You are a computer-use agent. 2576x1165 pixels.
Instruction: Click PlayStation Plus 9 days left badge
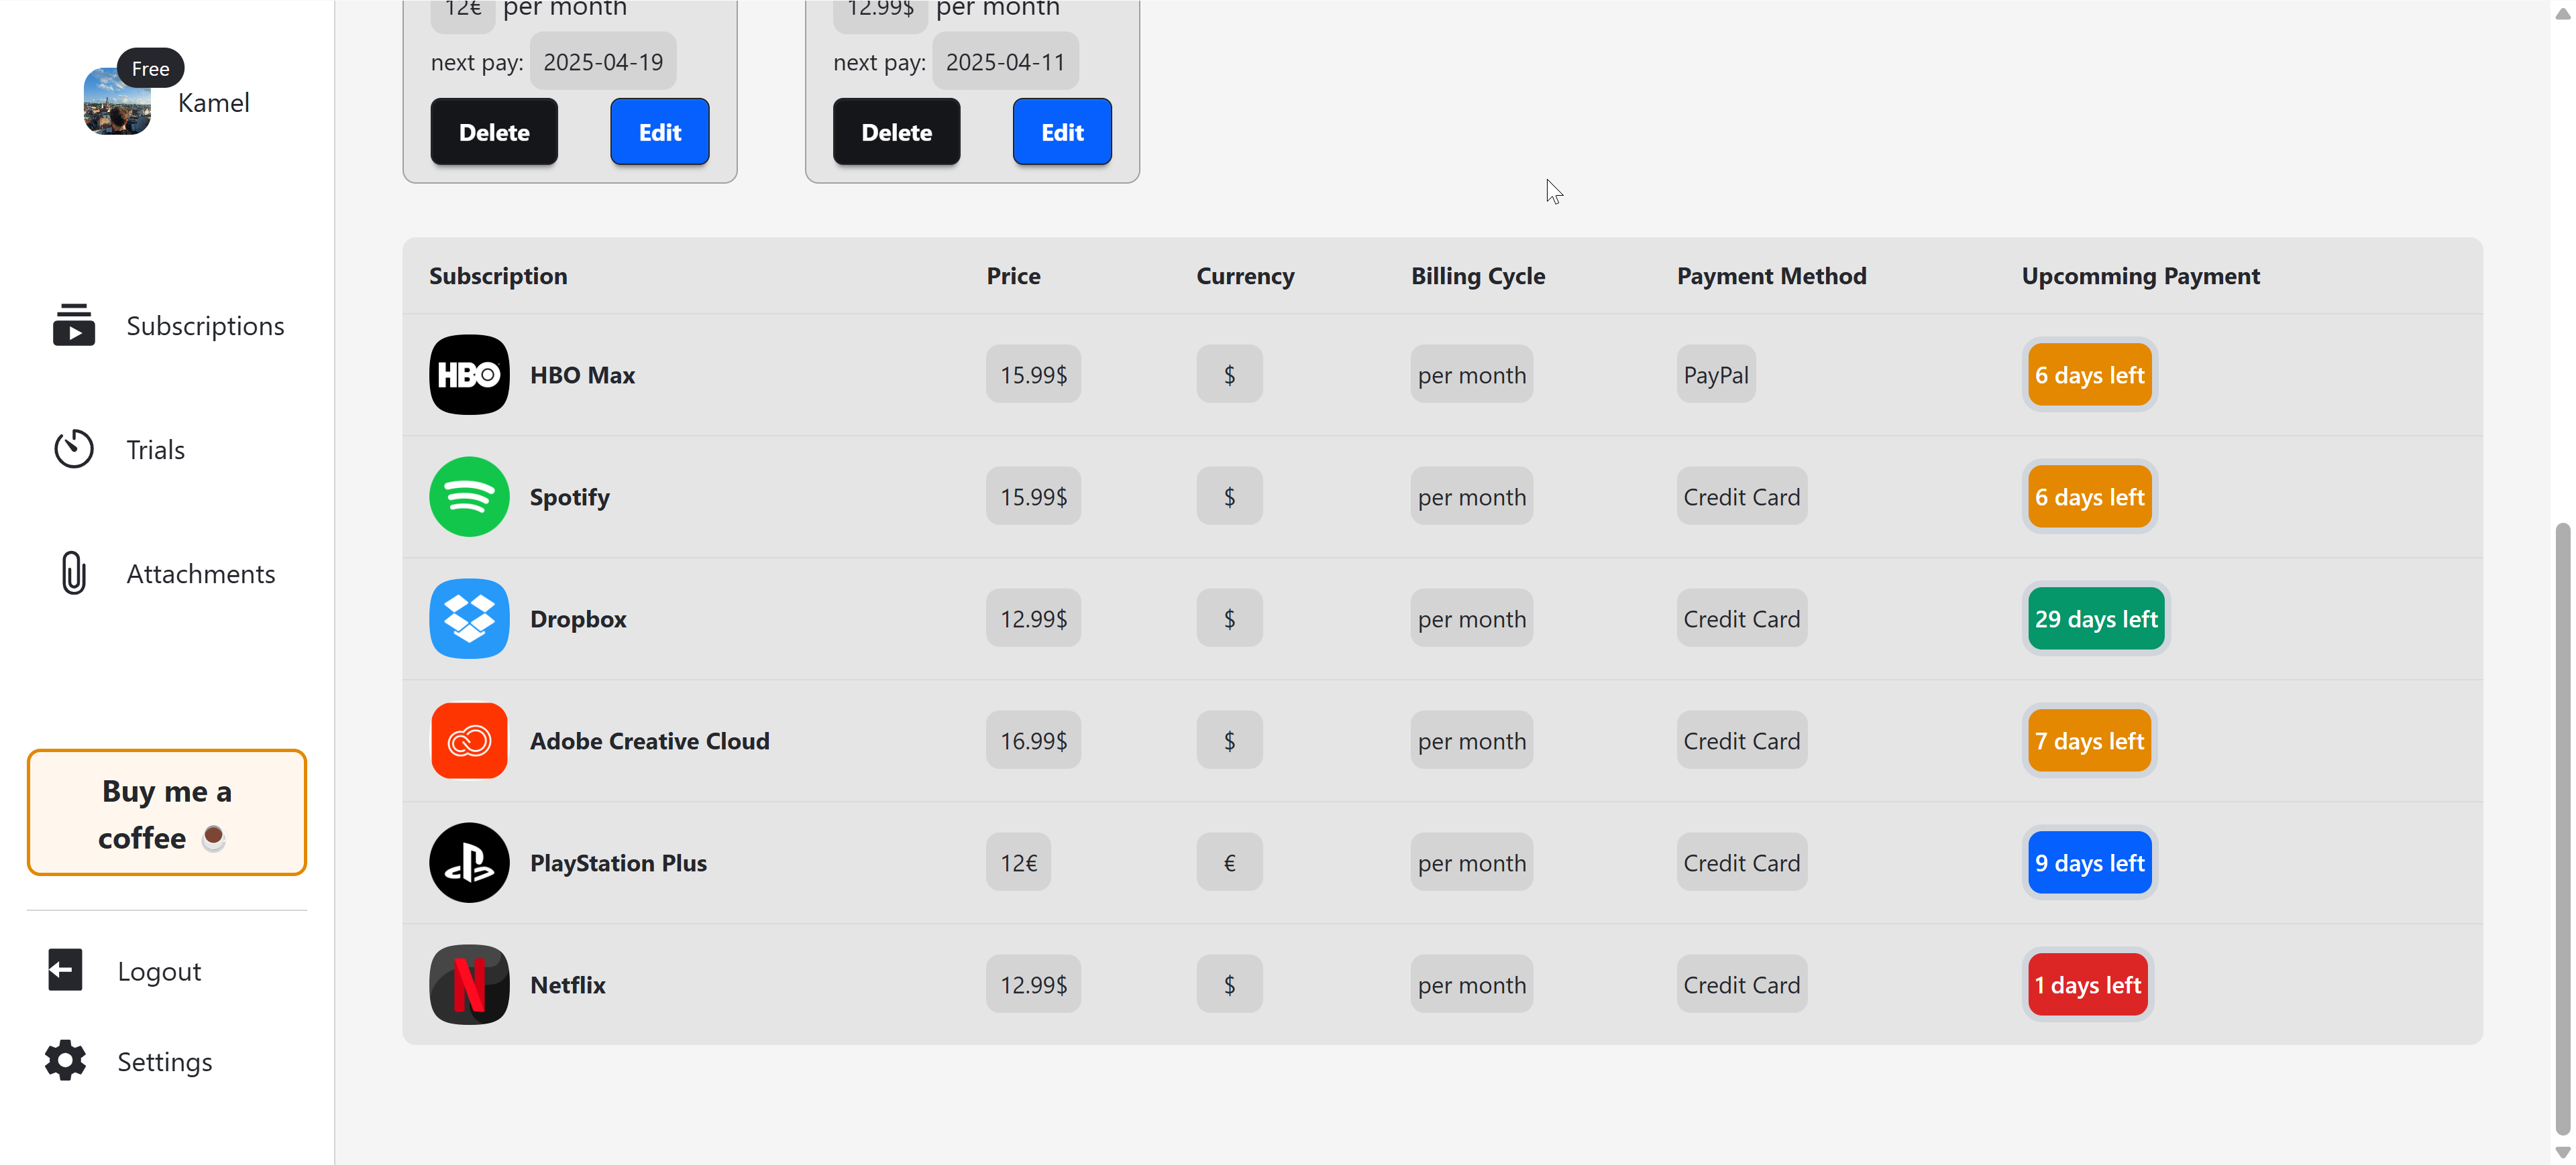click(x=2089, y=862)
